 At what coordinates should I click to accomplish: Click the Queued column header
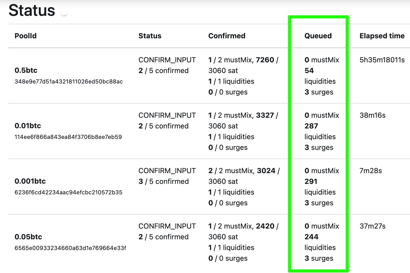point(318,36)
